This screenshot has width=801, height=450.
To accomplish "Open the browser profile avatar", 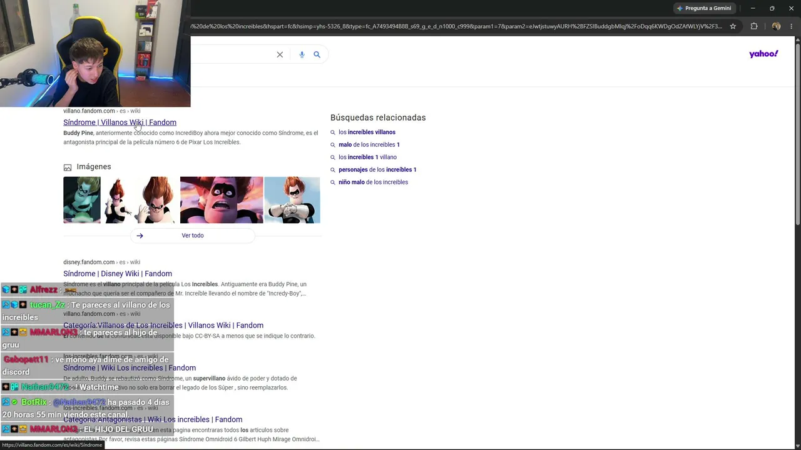I will (776, 26).
